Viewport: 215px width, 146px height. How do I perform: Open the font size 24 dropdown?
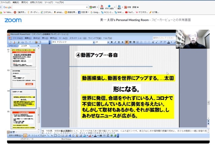tap(108, 42)
